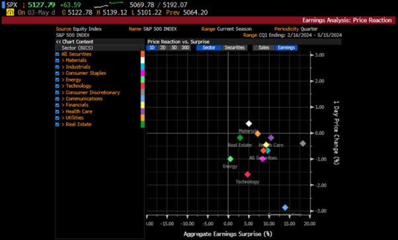Click the white Materials diamond marker
The height and width of the screenshot is (240, 398).
pyautogui.click(x=249, y=124)
